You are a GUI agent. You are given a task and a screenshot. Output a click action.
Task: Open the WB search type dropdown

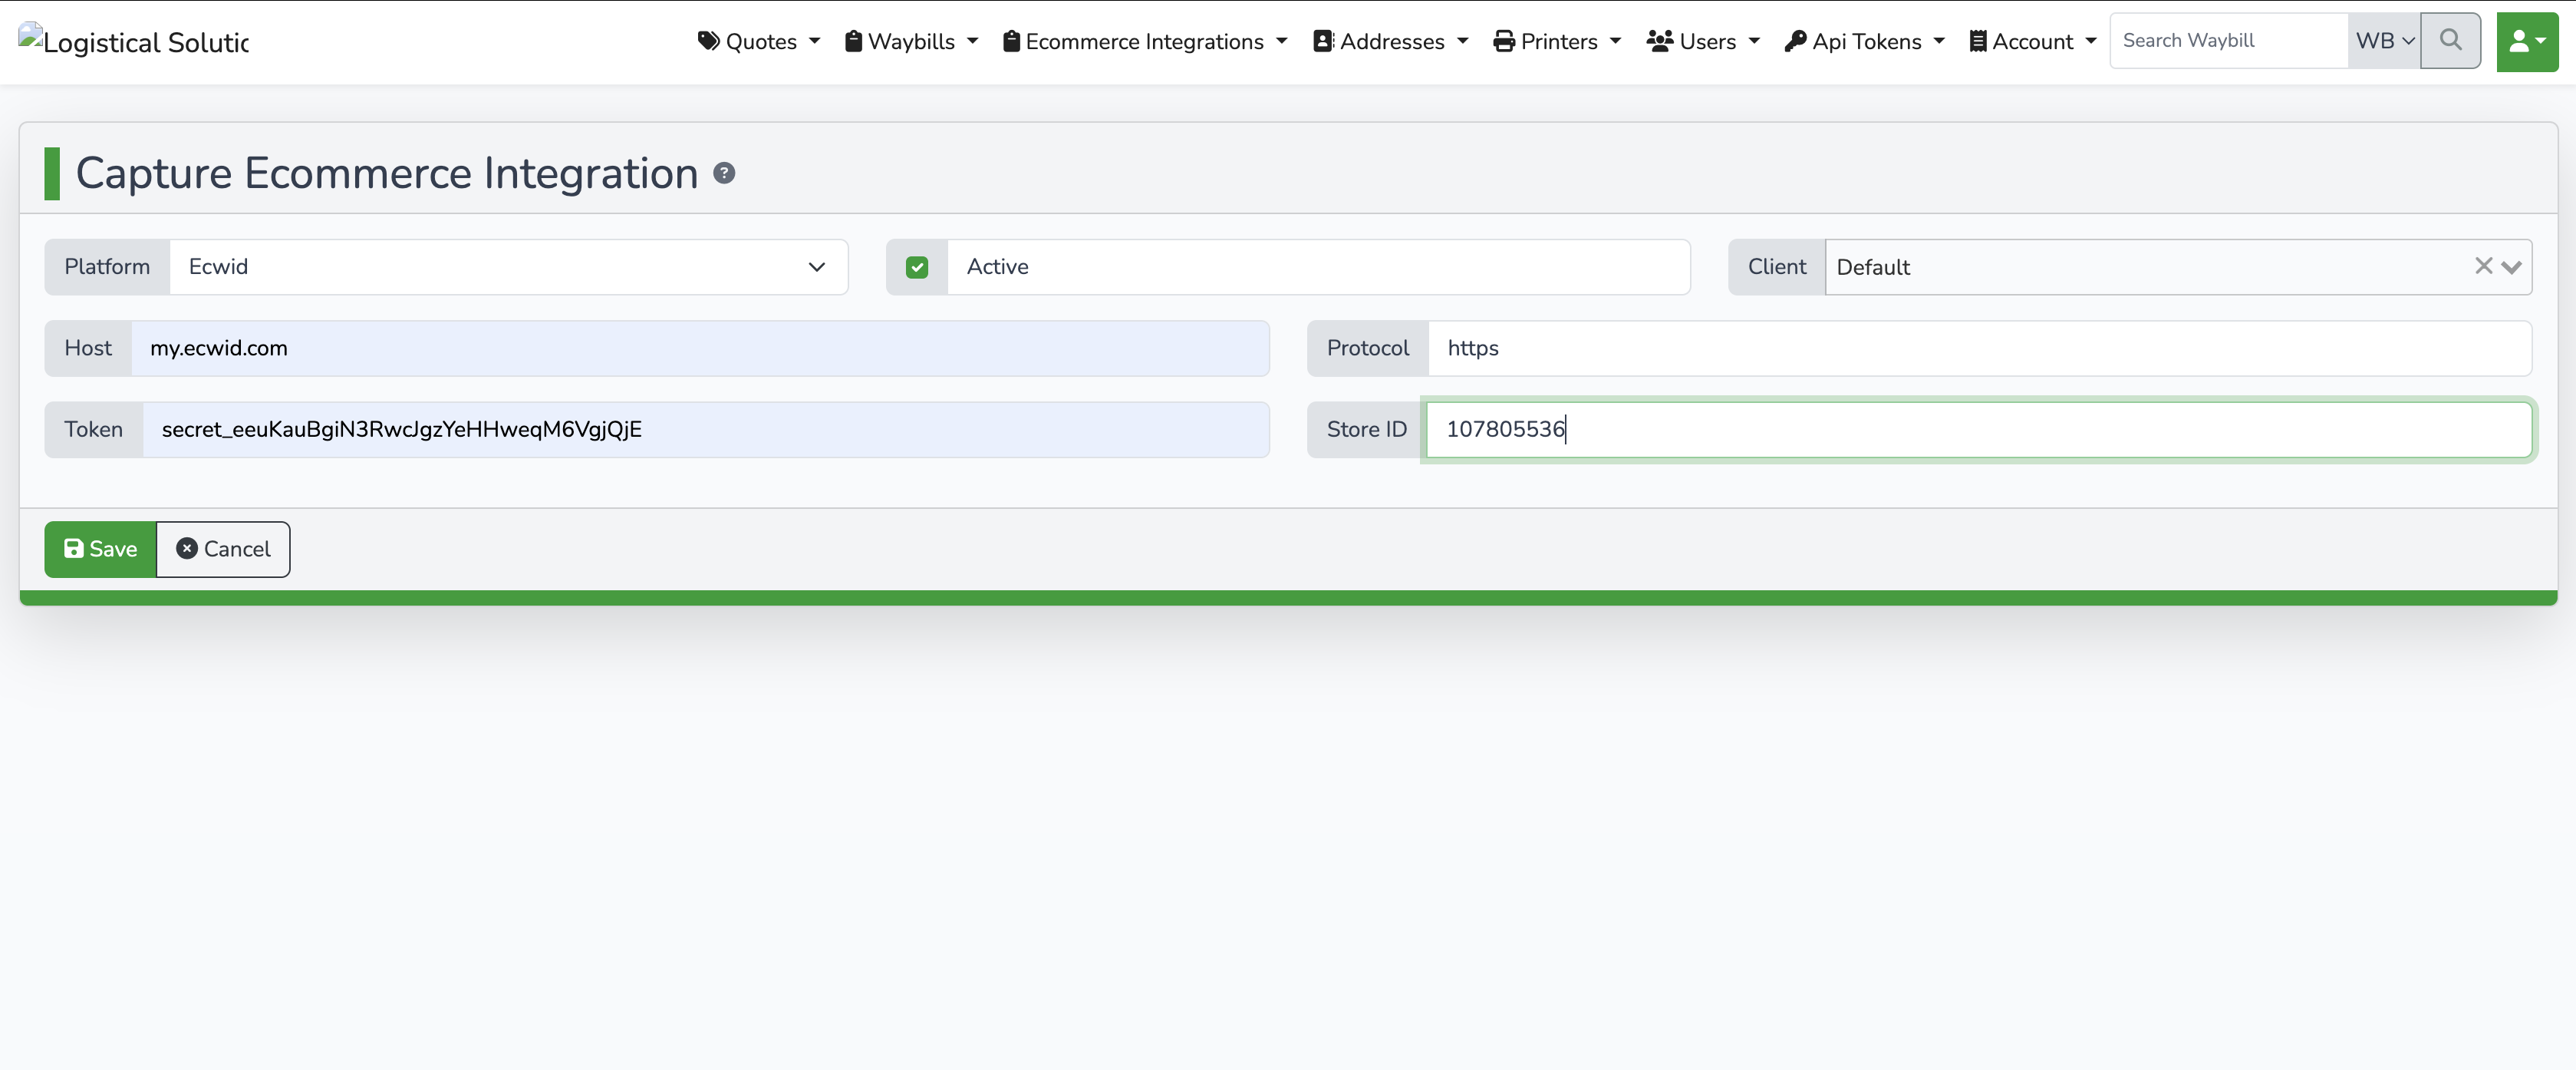coord(2383,41)
